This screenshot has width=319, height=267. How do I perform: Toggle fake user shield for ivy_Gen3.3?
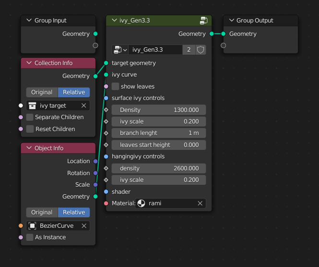point(201,50)
